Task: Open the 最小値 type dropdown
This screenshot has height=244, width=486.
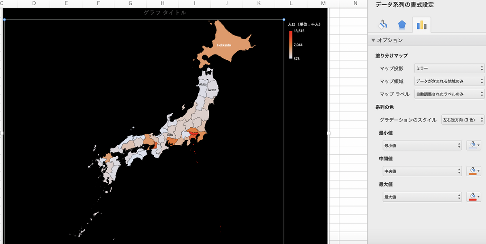Action: pos(422,145)
